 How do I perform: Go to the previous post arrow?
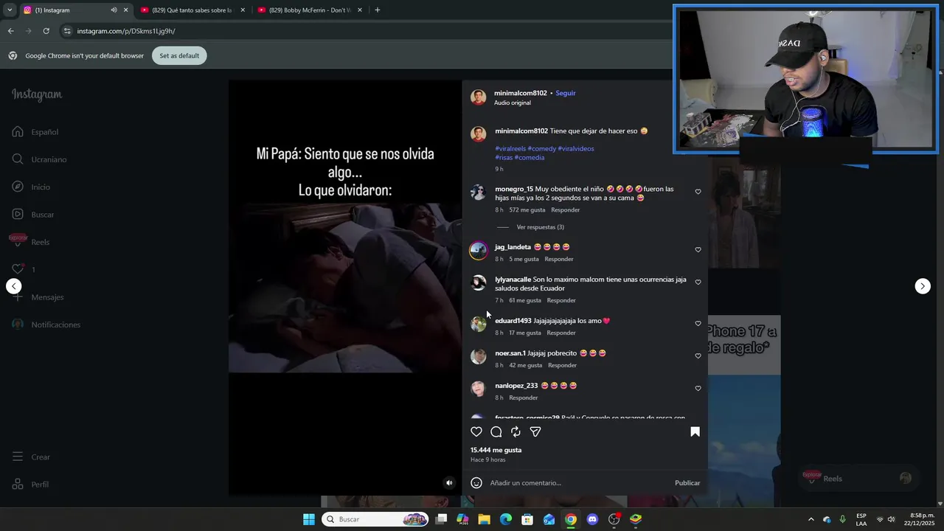[14, 286]
